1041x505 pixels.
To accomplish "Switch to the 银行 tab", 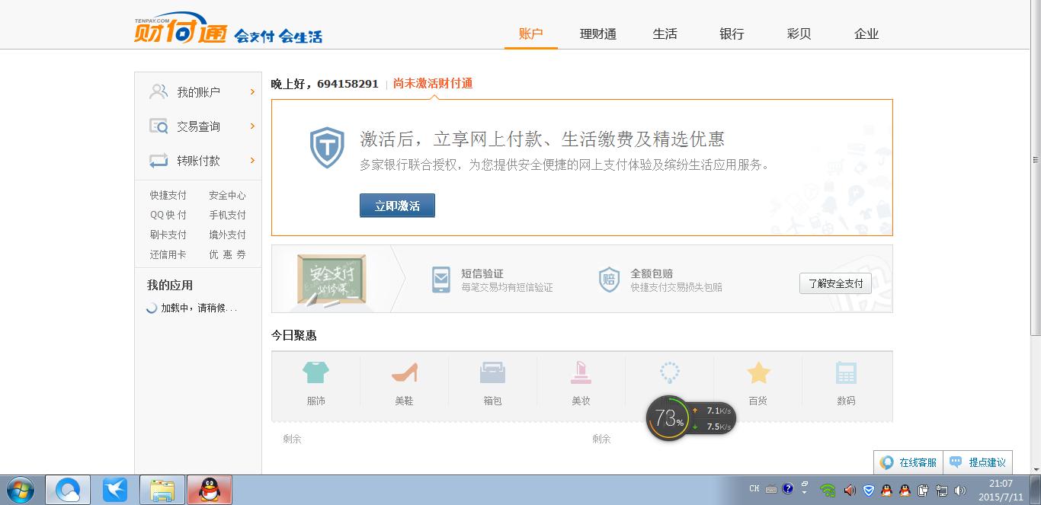I will pos(732,34).
